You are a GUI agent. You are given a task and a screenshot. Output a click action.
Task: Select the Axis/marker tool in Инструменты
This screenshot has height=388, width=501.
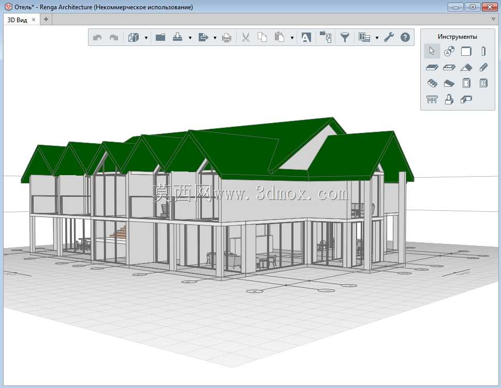pos(449,51)
